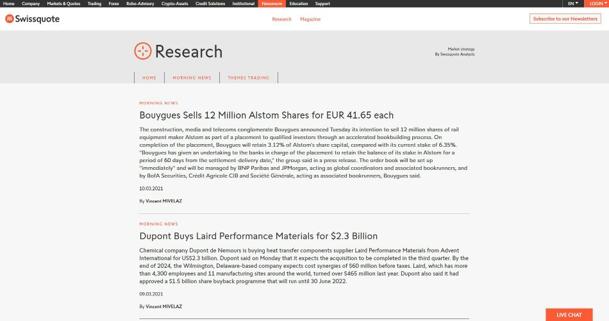
Task: Click MORNING NEWS label above Dupont article
Action: 158,224
